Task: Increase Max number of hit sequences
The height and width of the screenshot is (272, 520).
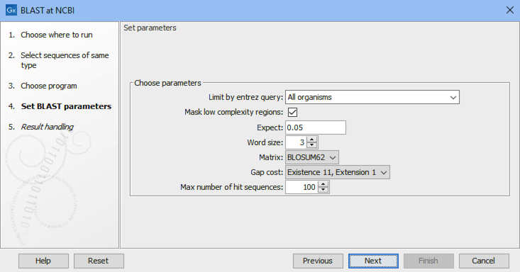Action: point(323,184)
